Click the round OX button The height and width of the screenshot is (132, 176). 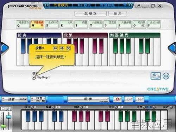click(166, 76)
